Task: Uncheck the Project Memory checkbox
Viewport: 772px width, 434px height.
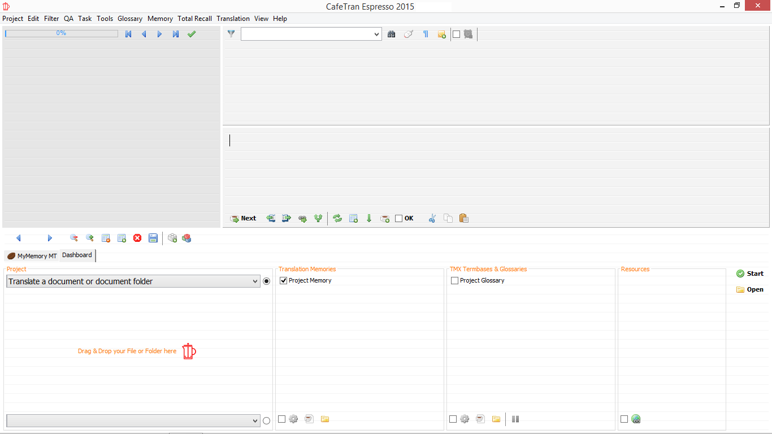Action: click(x=284, y=281)
